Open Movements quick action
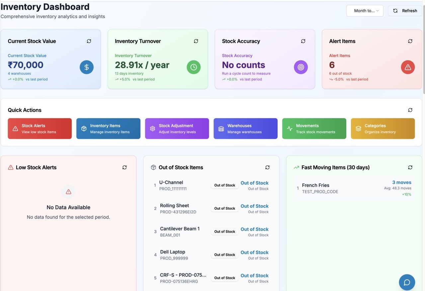Viewport: 425px width, 291px height. click(314, 129)
